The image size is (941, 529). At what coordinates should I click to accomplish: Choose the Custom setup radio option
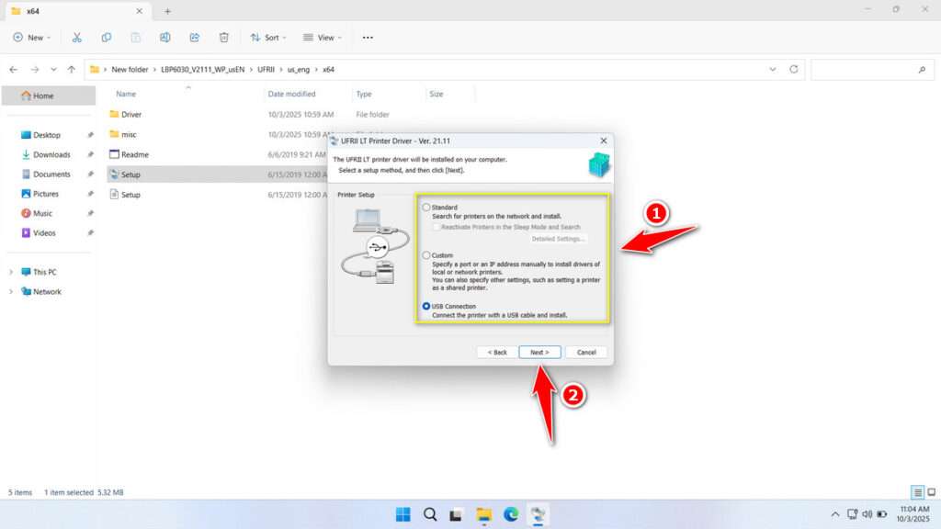(425, 254)
